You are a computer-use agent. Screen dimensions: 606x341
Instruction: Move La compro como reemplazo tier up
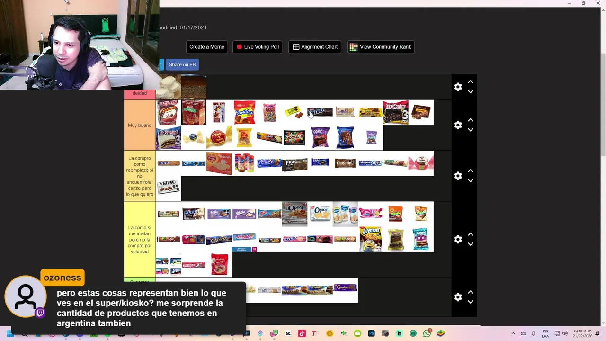(471, 171)
